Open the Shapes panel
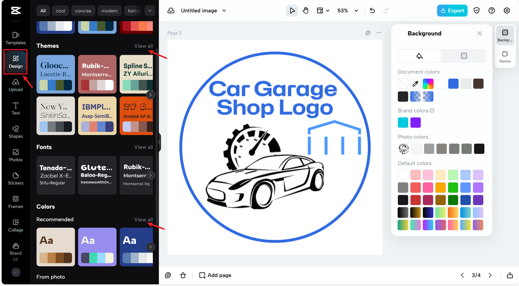519x286 pixels. [15, 132]
